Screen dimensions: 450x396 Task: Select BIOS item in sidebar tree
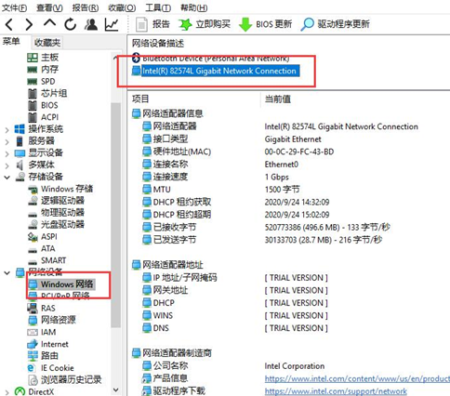[43, 105]
